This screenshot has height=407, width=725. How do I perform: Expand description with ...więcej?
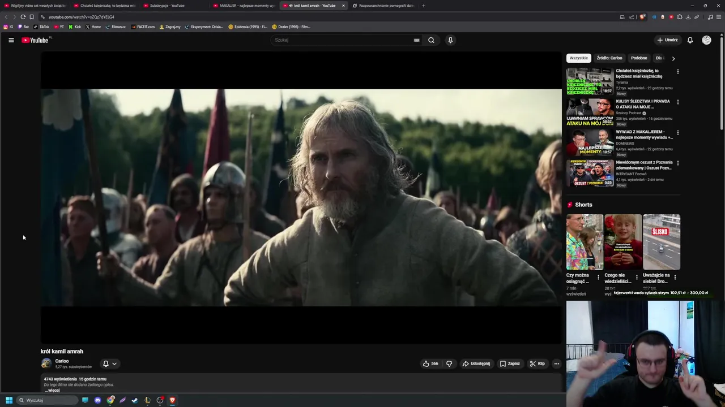52,390
